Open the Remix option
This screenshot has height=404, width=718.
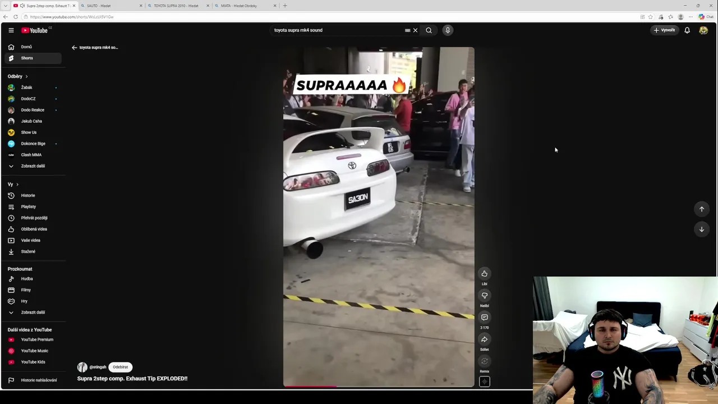tap(485, 361)
